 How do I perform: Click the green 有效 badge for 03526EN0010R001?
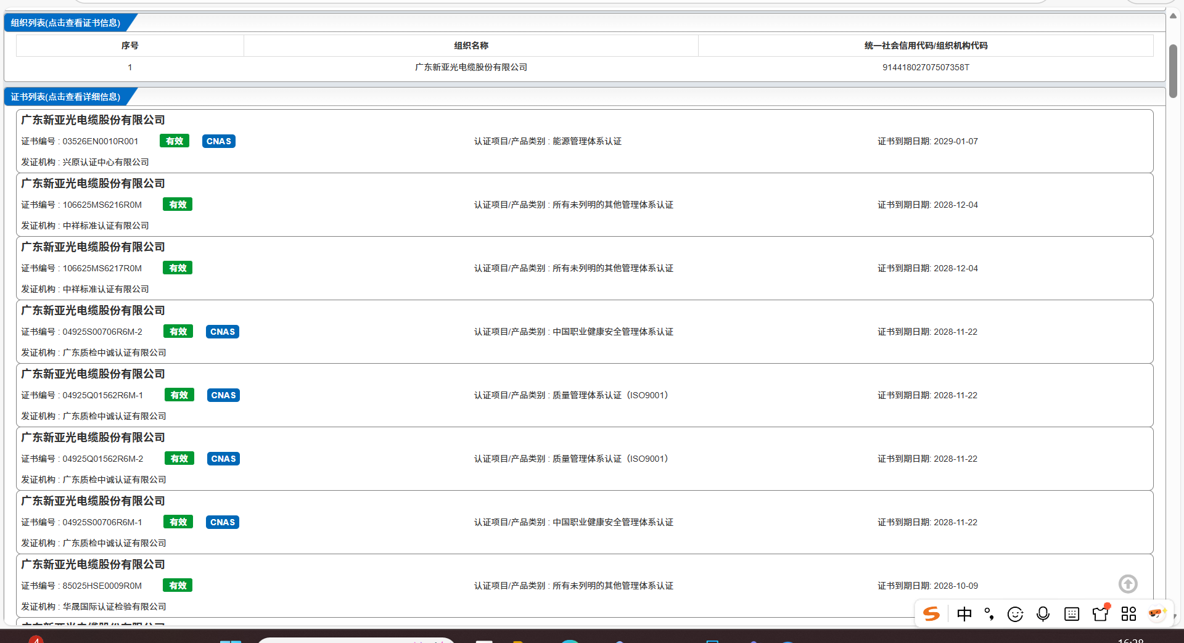pyautogui.click(x=175, y=141)
